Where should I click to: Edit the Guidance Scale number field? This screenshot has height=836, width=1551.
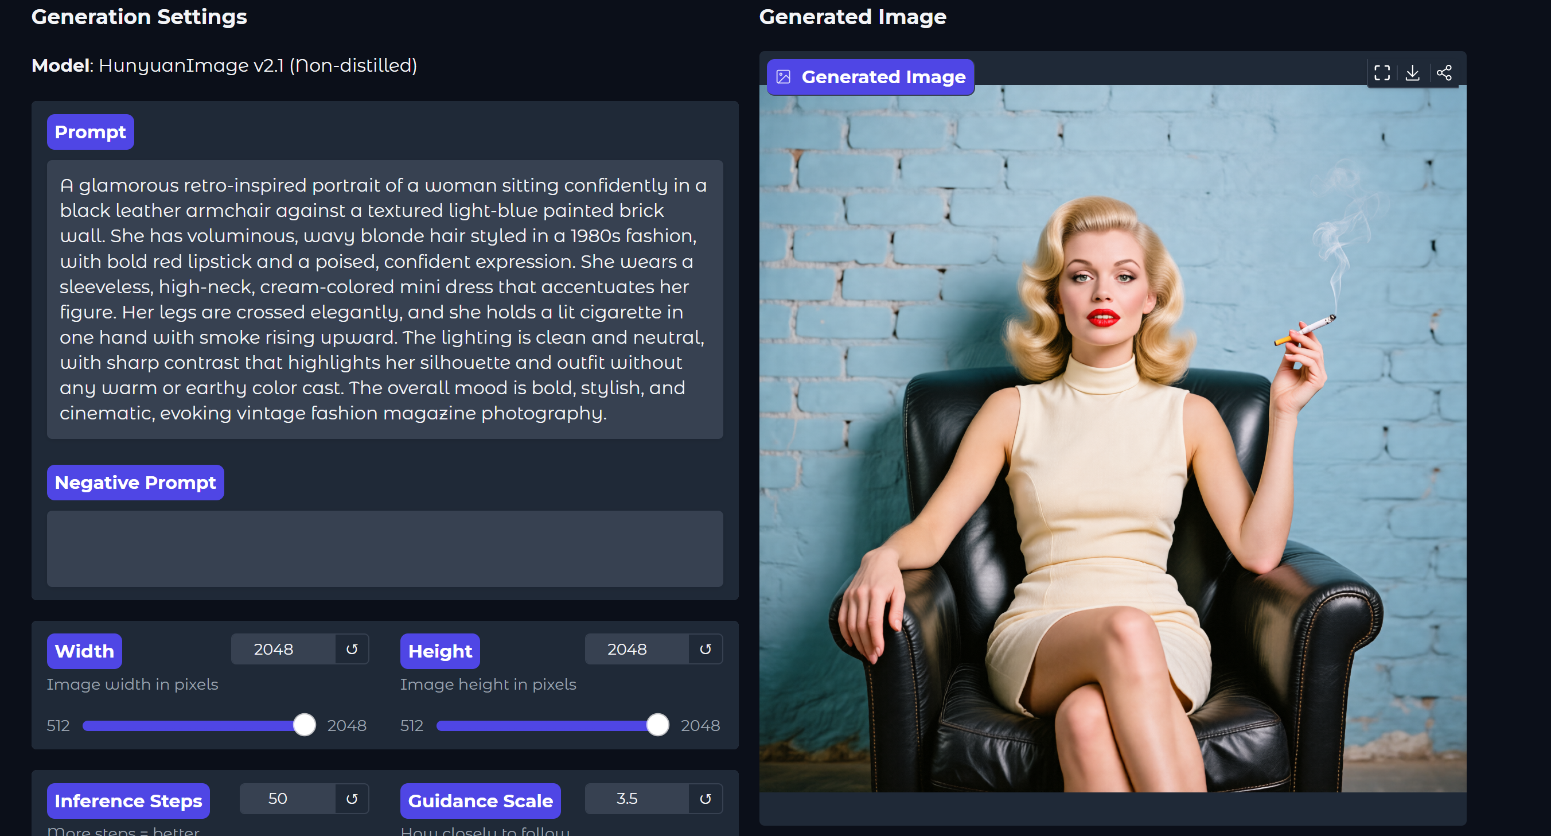point(637,798)
